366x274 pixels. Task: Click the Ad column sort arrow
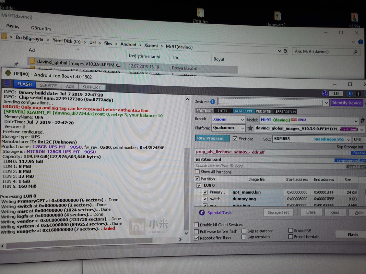click(x=78, y=49)
